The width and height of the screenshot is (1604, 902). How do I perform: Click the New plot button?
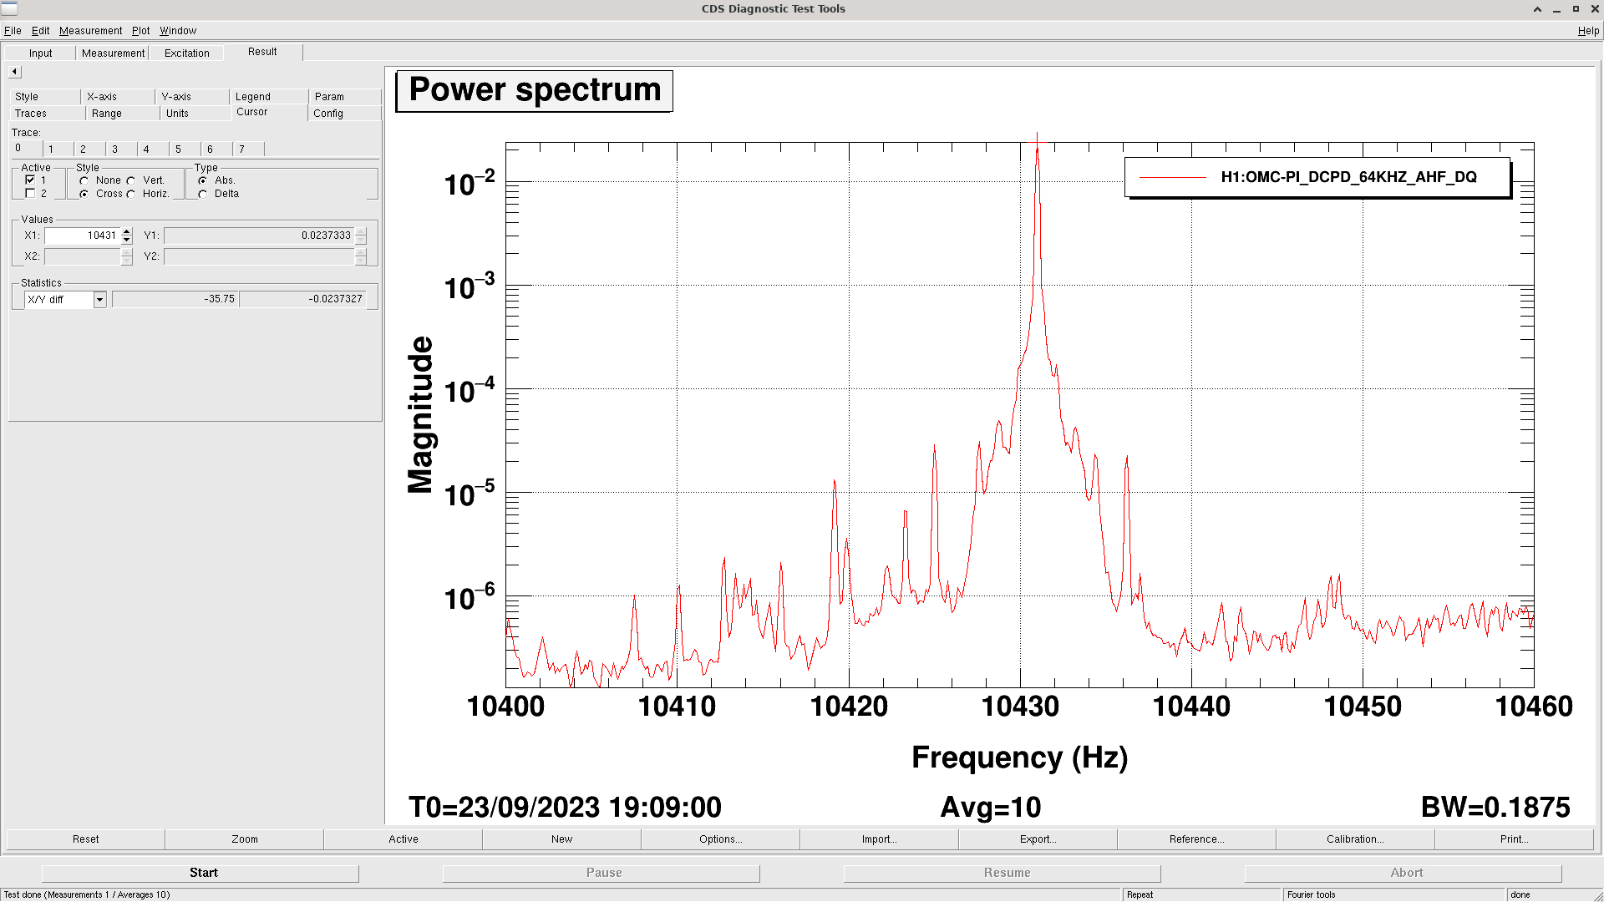click(561, 839)
